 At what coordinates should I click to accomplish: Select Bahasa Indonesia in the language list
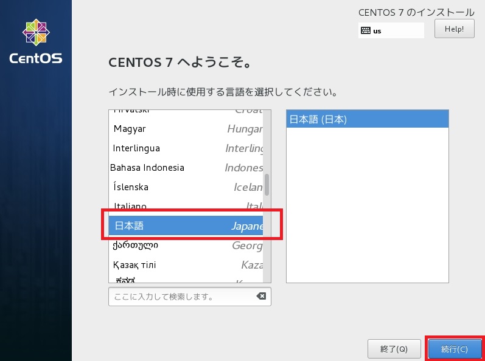coord(186,168)
